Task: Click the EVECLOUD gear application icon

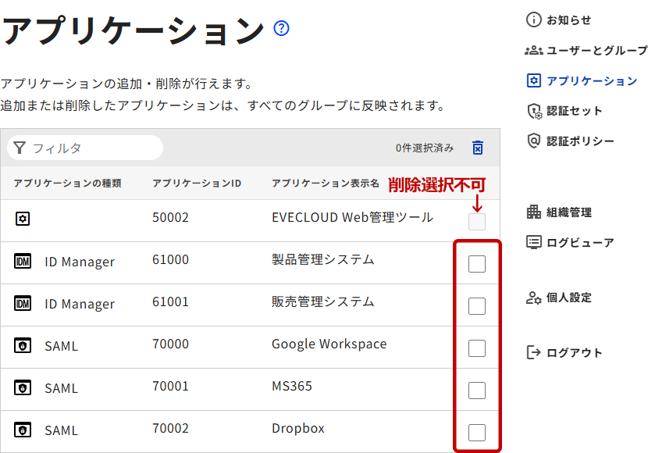Action: coord(23,219)
